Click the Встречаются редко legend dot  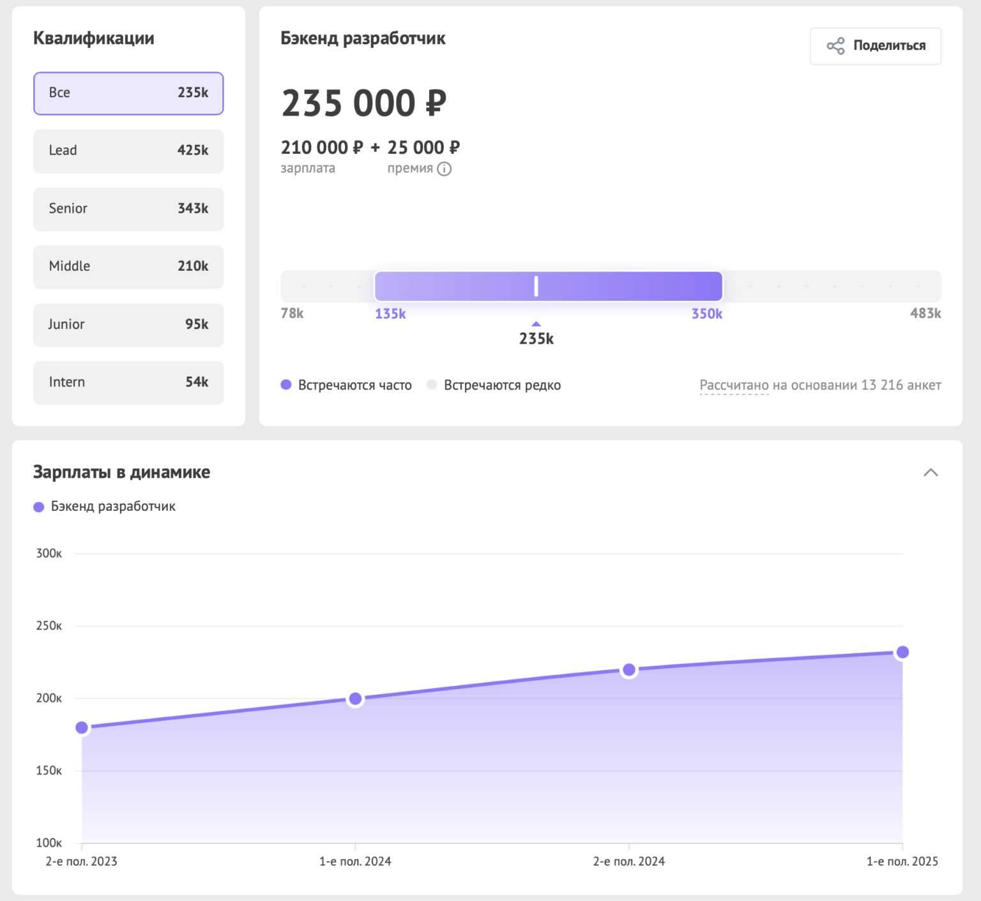pos(432,384)
